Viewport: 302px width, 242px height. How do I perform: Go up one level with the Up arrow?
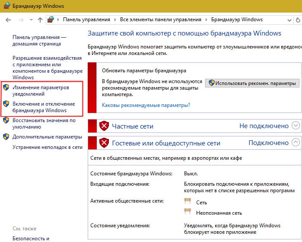click(40, 20)
